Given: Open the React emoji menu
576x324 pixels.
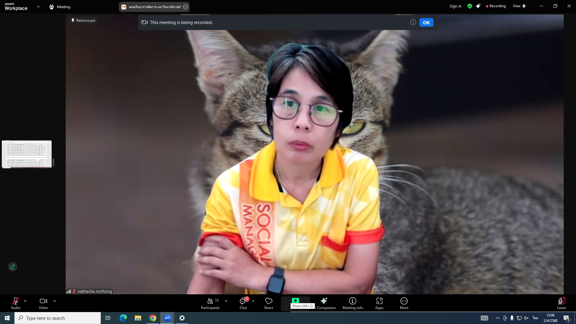Looking at the screenshot, I should [268, 303].
